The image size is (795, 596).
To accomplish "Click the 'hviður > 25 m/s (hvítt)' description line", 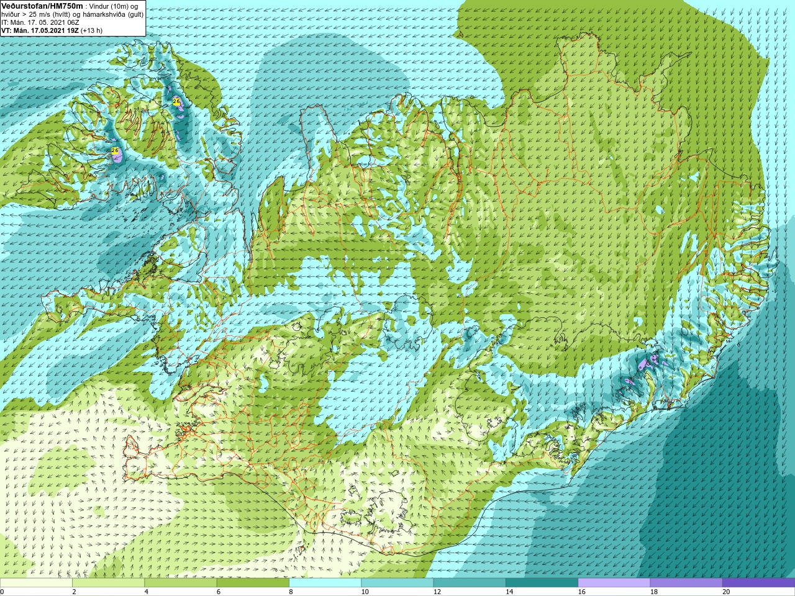I will point(37,14).
